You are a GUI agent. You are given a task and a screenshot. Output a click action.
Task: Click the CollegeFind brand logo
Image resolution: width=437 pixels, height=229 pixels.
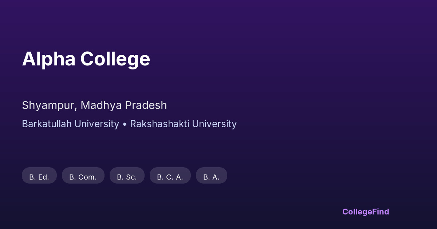point(366,212)
